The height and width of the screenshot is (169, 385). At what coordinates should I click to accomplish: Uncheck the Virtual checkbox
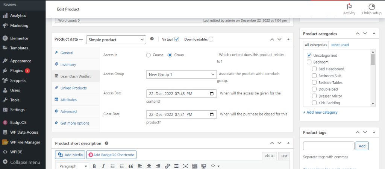[x=177, y=39]
